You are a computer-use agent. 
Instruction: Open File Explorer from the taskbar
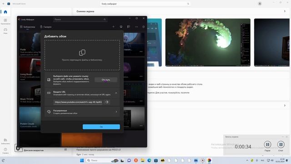(x=142, y=160)
